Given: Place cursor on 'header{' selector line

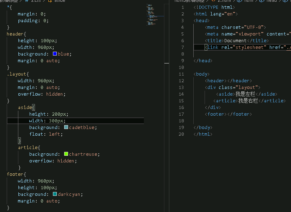Looking at the screenshot, I should [16, 34].
